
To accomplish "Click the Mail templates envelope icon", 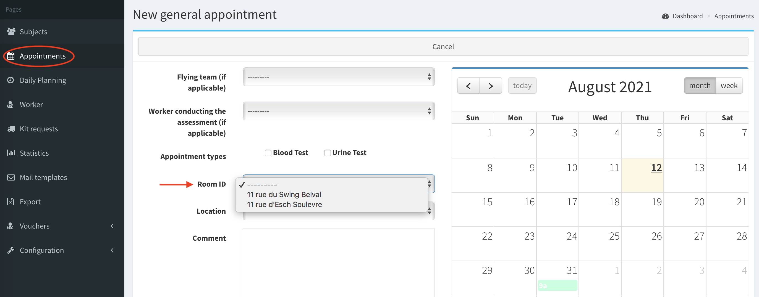I will pyautogui.click(x=11, y=177).
